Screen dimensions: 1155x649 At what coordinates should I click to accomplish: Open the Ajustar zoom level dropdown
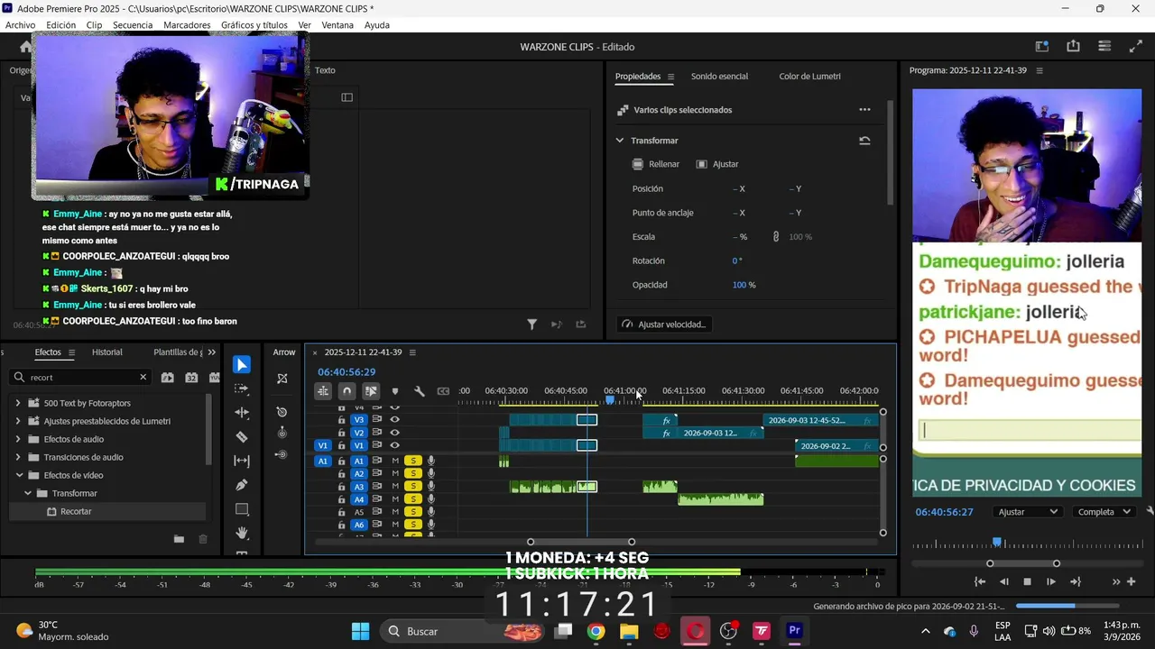click(x=1028, y=512)
